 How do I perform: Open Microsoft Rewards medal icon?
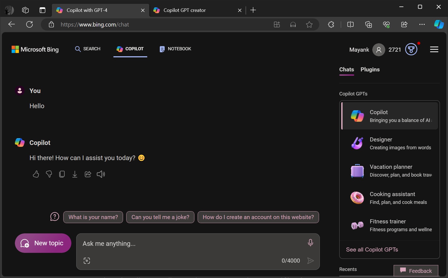(411, 49)
